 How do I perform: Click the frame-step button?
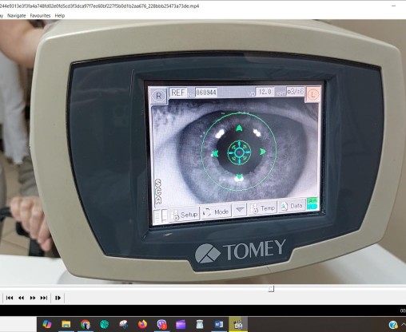(x=58, y=298)
